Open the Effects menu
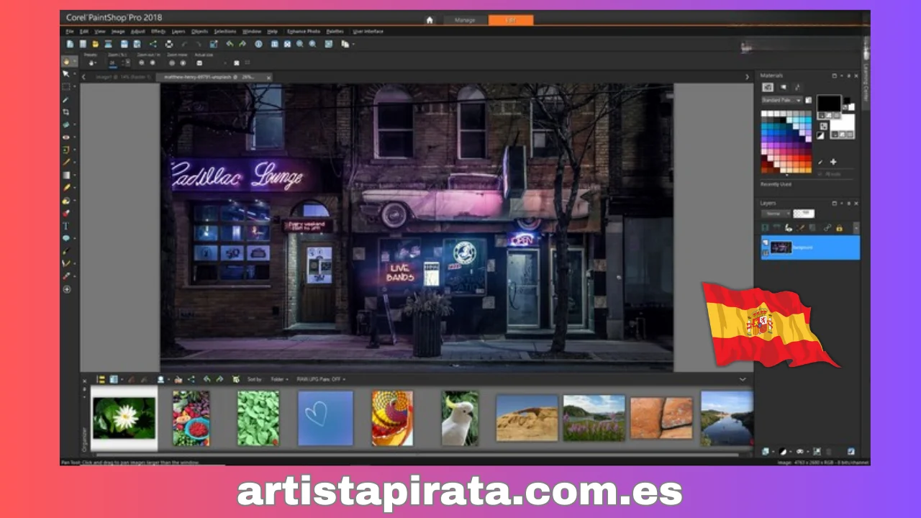 [158, 32]
